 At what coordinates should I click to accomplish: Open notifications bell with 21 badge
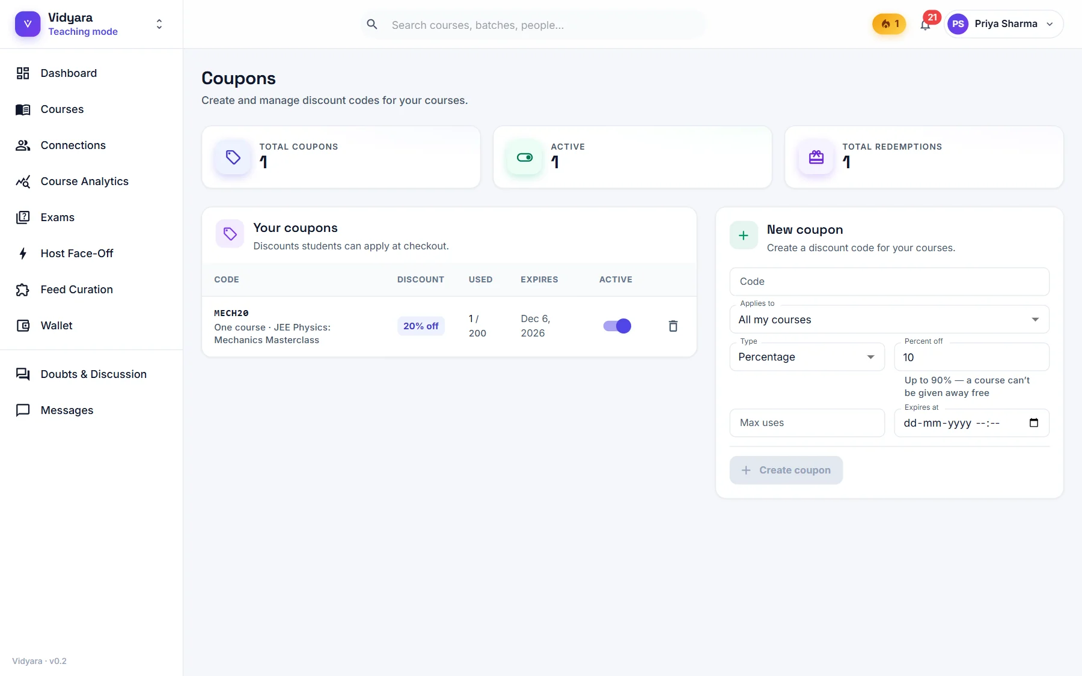pyautogui.click(x=925, y=25)
